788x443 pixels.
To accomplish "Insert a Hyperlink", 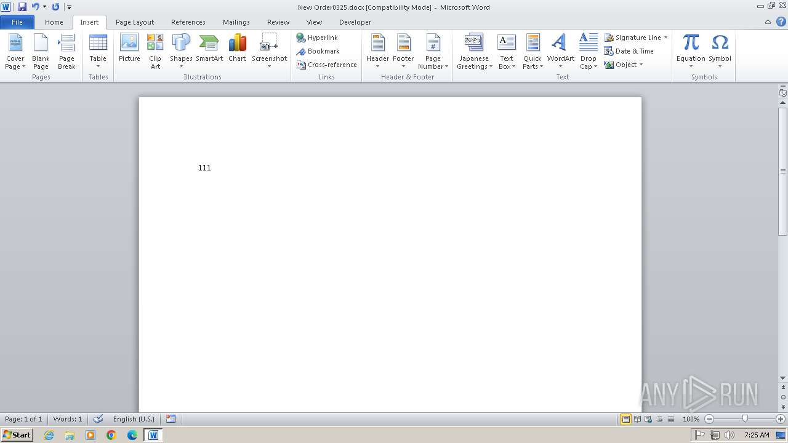I will [317, 38].
